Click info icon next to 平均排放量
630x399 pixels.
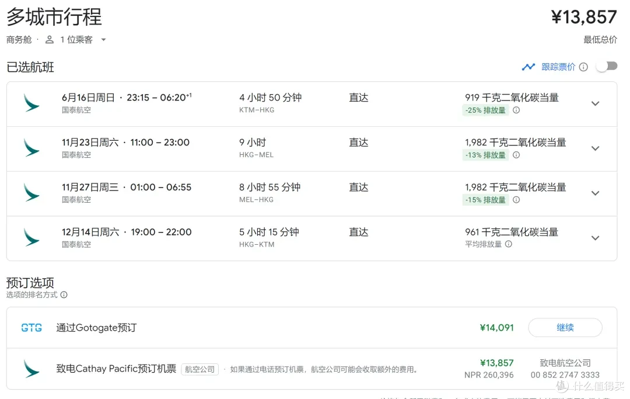(509, 244)
